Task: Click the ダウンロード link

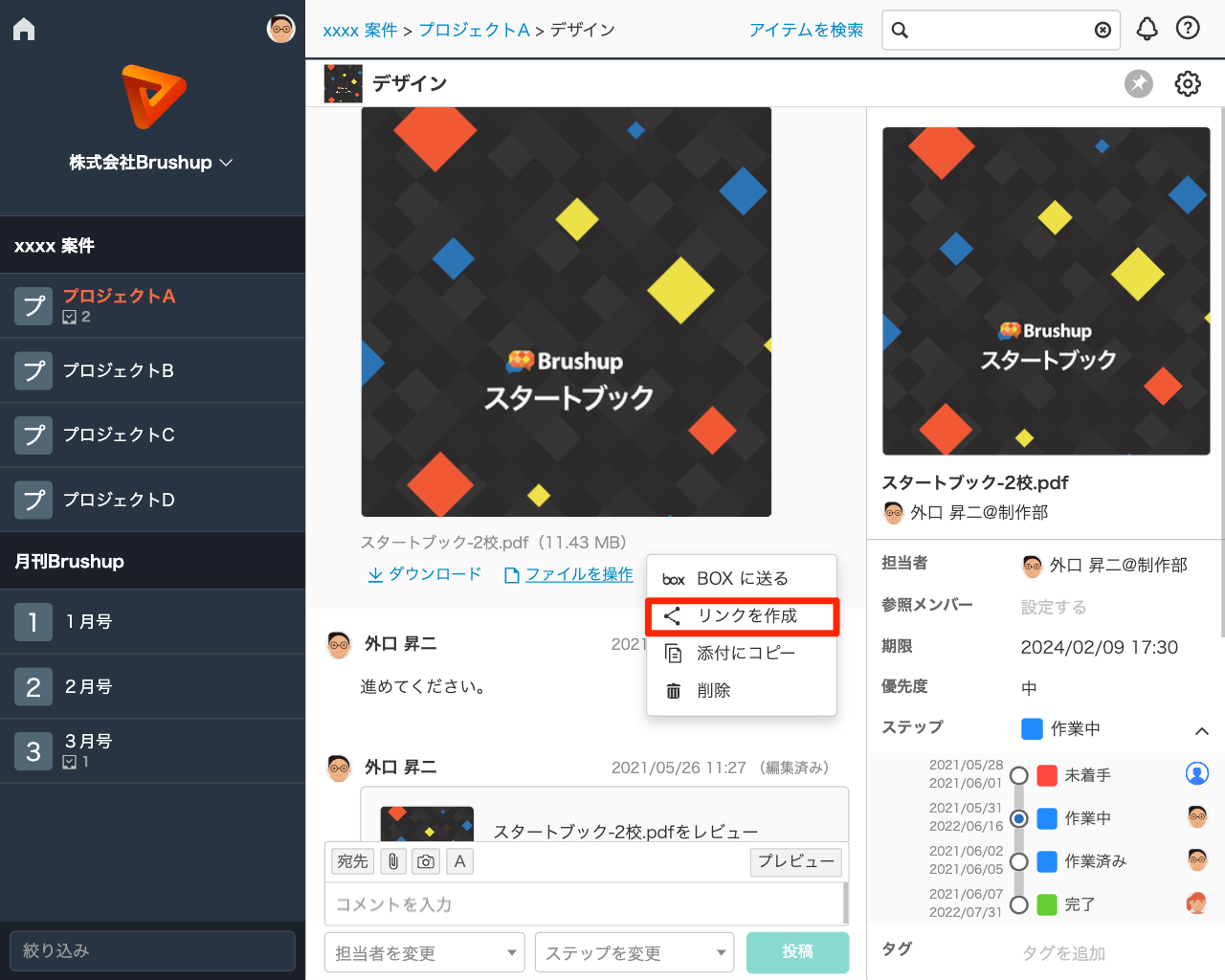Action: click(x=425, y=574)
